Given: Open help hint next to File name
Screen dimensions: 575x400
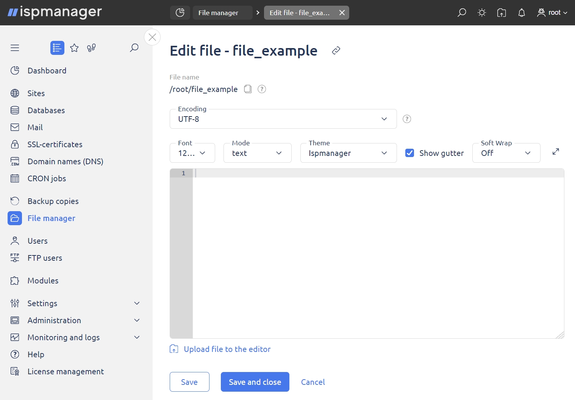Looking at the screenshot, I should pyautogui.click(x=262, y=89).
